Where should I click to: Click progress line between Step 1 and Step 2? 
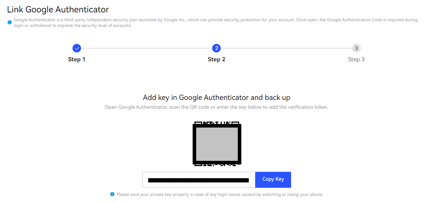(146, 48)
